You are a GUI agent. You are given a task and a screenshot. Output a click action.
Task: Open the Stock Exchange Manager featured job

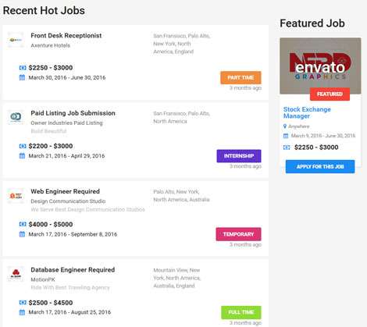307,112
